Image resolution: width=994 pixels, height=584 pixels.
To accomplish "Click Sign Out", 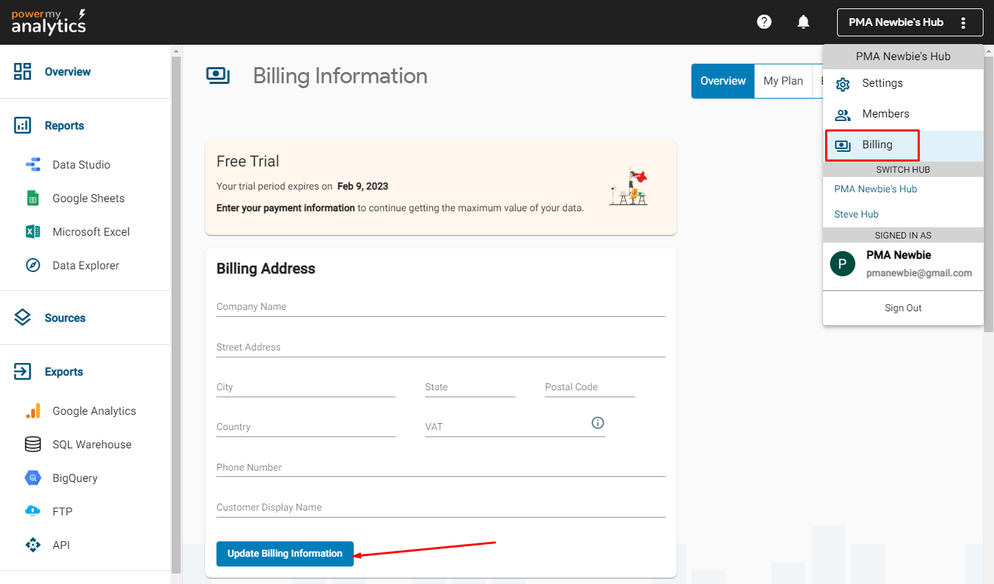I will 903,308.
